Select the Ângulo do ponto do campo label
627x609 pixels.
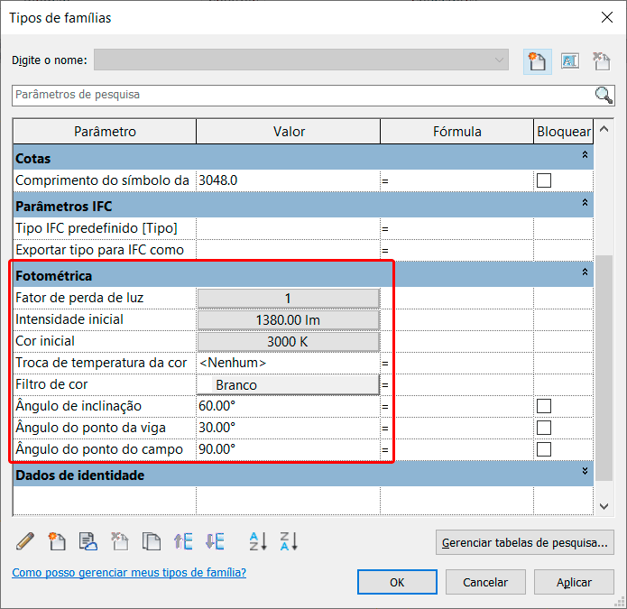coord(99,449)
